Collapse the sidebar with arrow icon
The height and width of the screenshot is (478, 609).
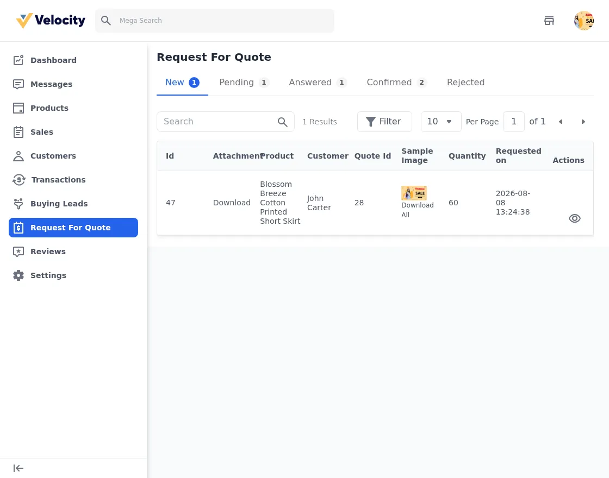(18, 468)
